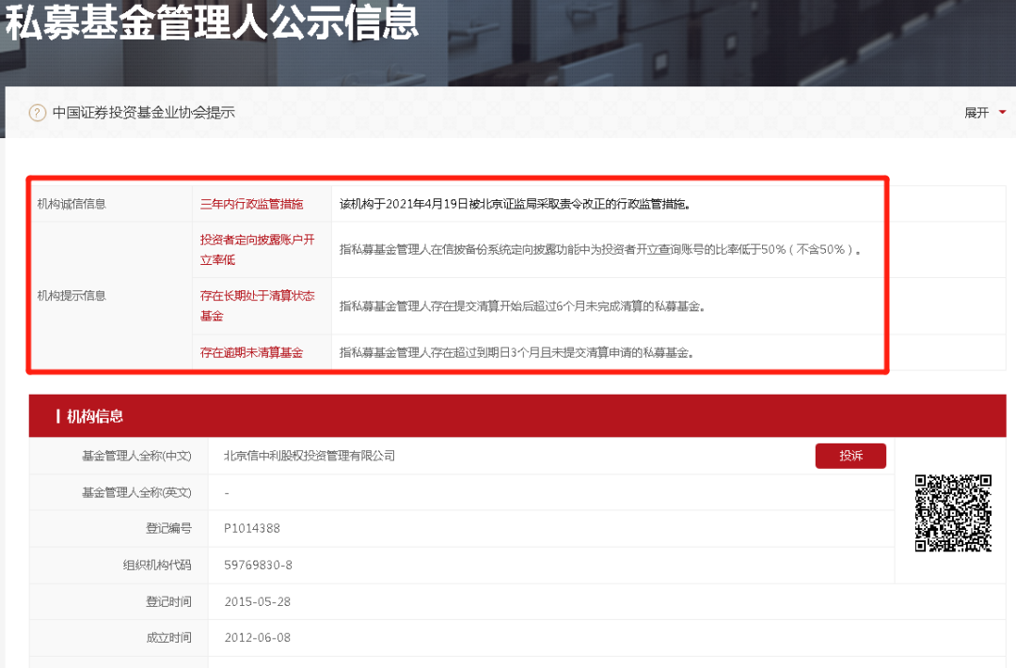Click the question mark help icon
The image size is (1016, 668).
[x=38, y=113]
